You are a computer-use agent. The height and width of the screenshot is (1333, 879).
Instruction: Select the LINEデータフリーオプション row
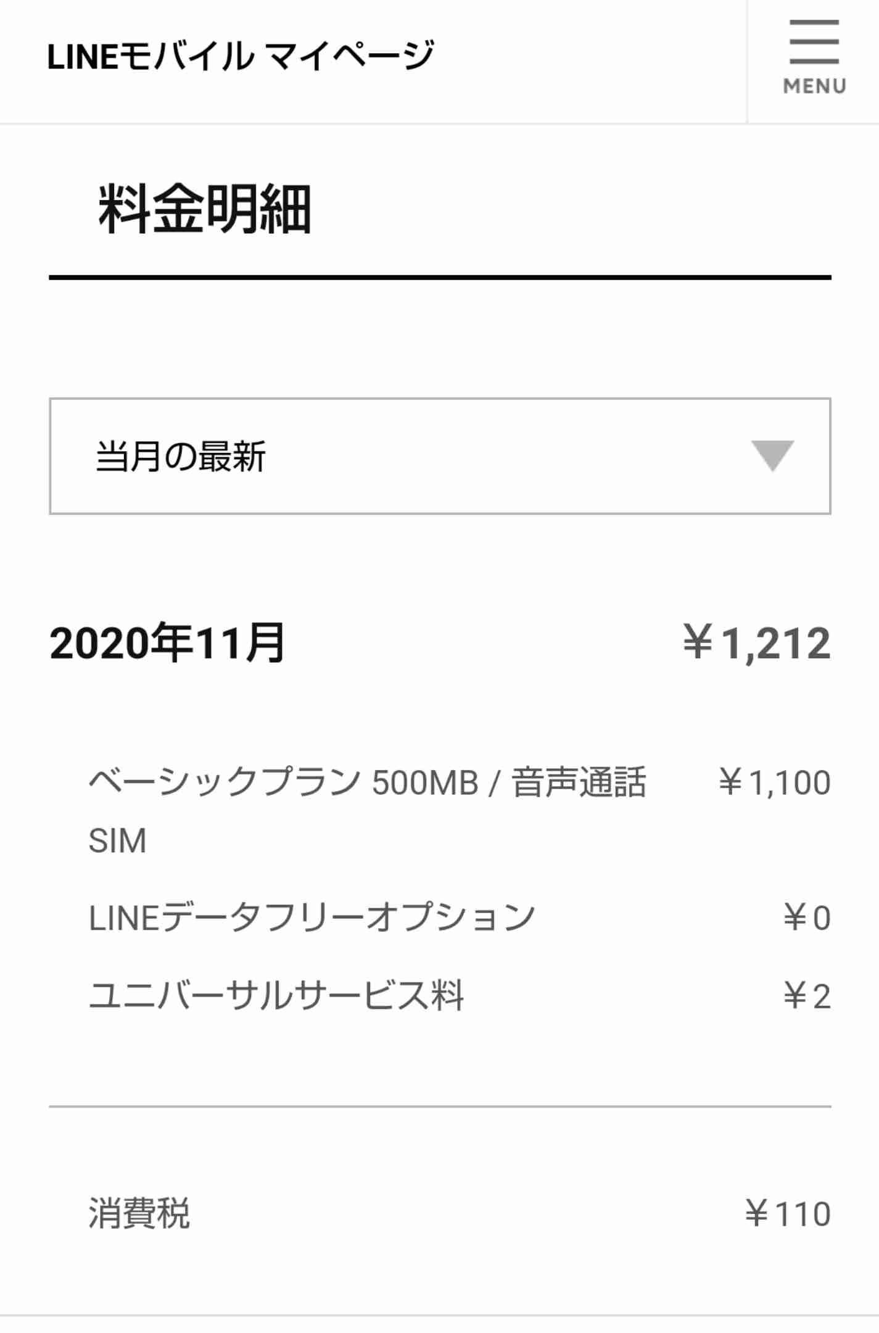[460, 917]
